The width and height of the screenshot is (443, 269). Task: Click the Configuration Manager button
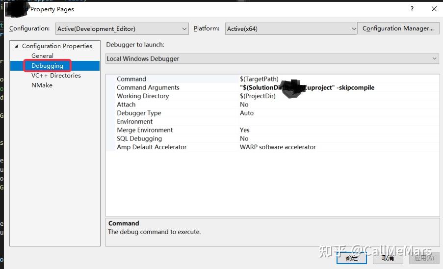tap(398, 28)
